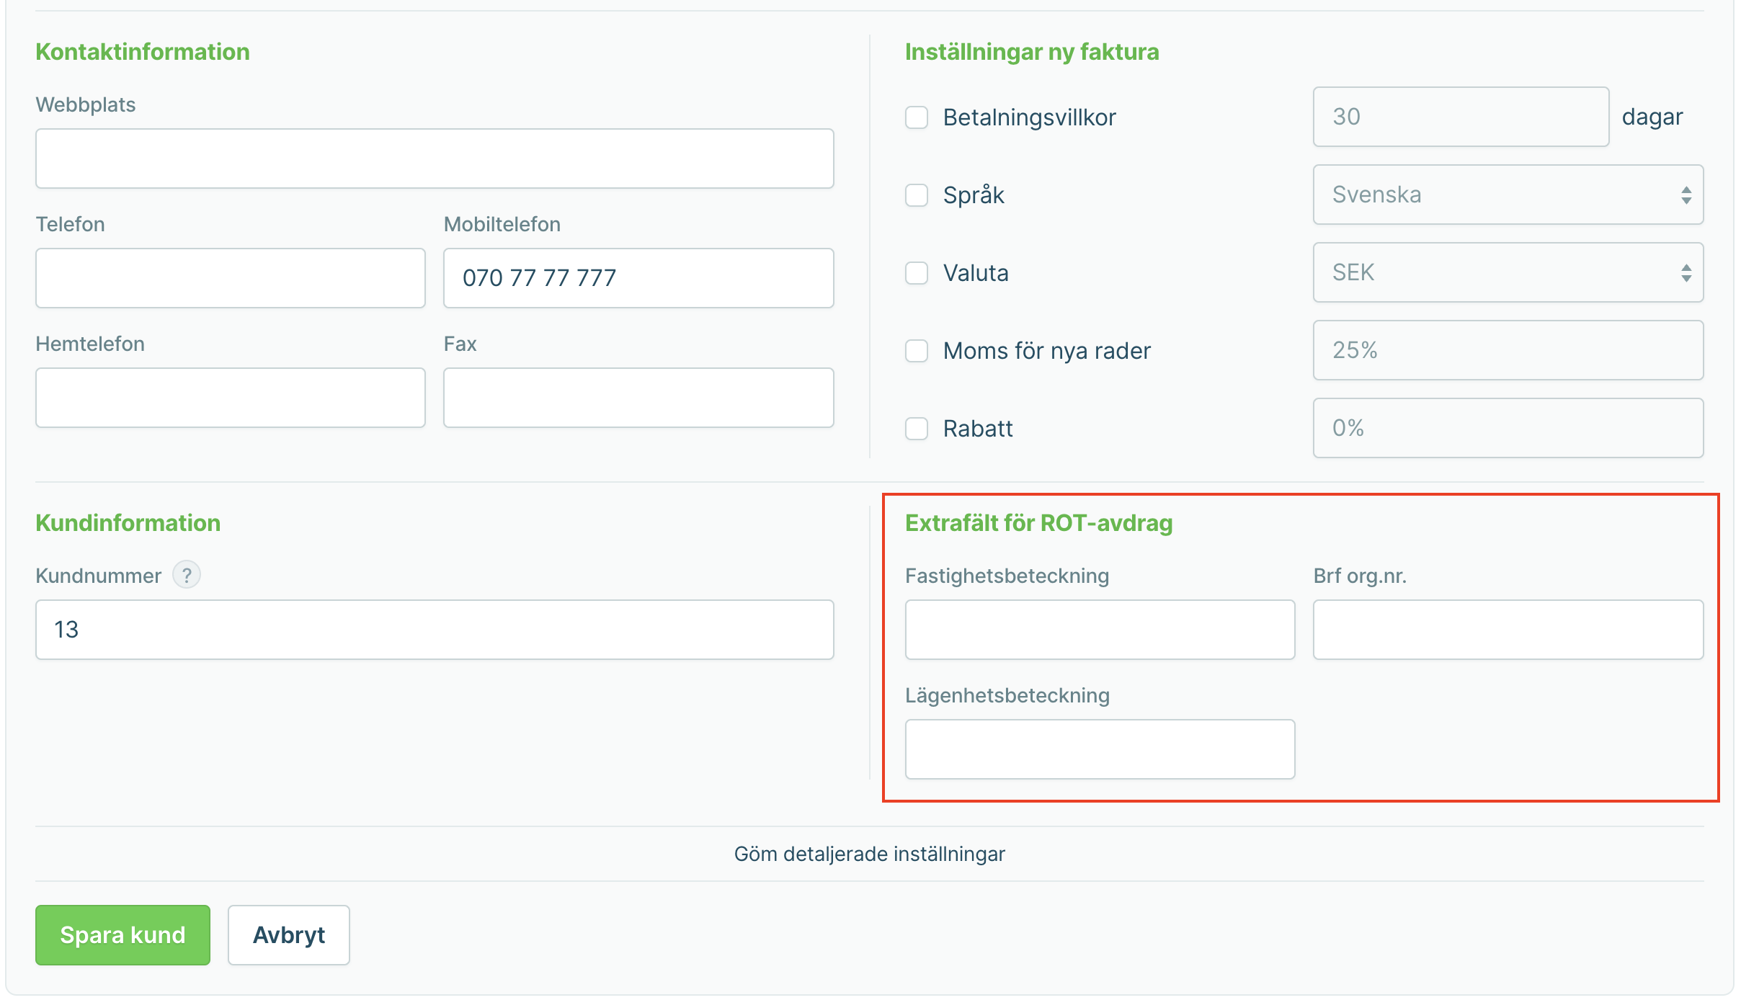Tick the Språk checkbox

[917, 195]
